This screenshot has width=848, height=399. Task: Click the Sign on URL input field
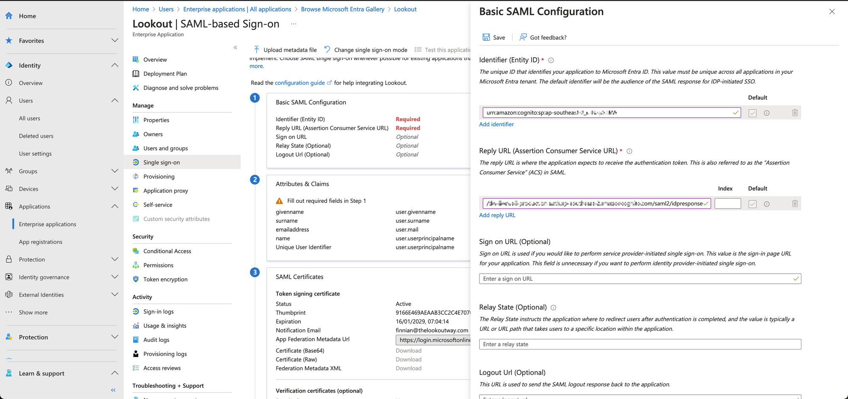636,279
